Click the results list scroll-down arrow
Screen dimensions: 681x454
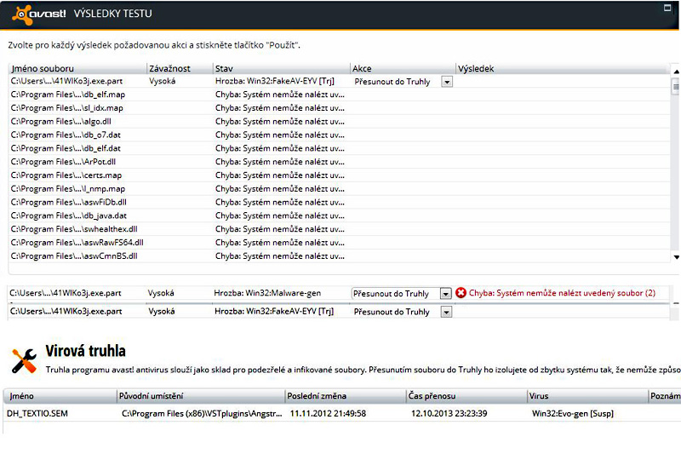click(x=676, y=256)
